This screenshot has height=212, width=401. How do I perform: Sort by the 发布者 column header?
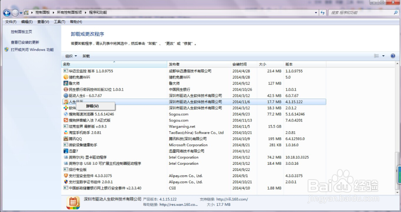(199, 64)
